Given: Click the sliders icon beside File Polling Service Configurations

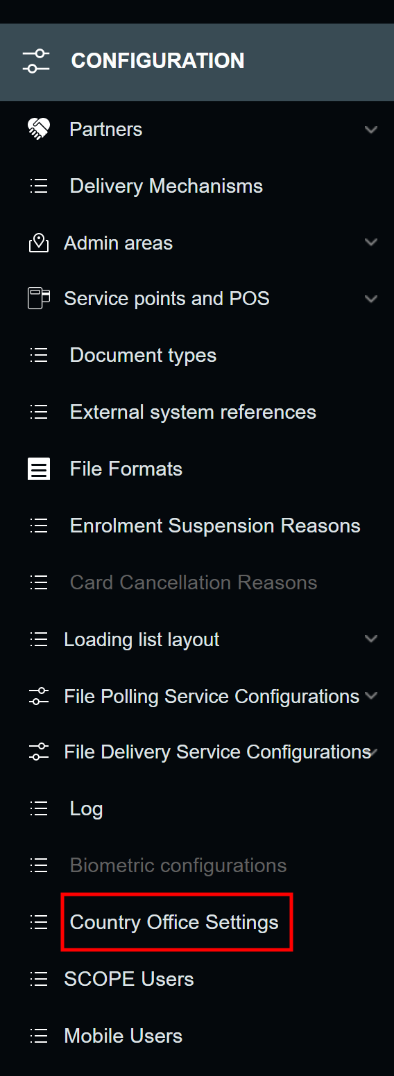Looking at the screenshot, I should point(39,696).
